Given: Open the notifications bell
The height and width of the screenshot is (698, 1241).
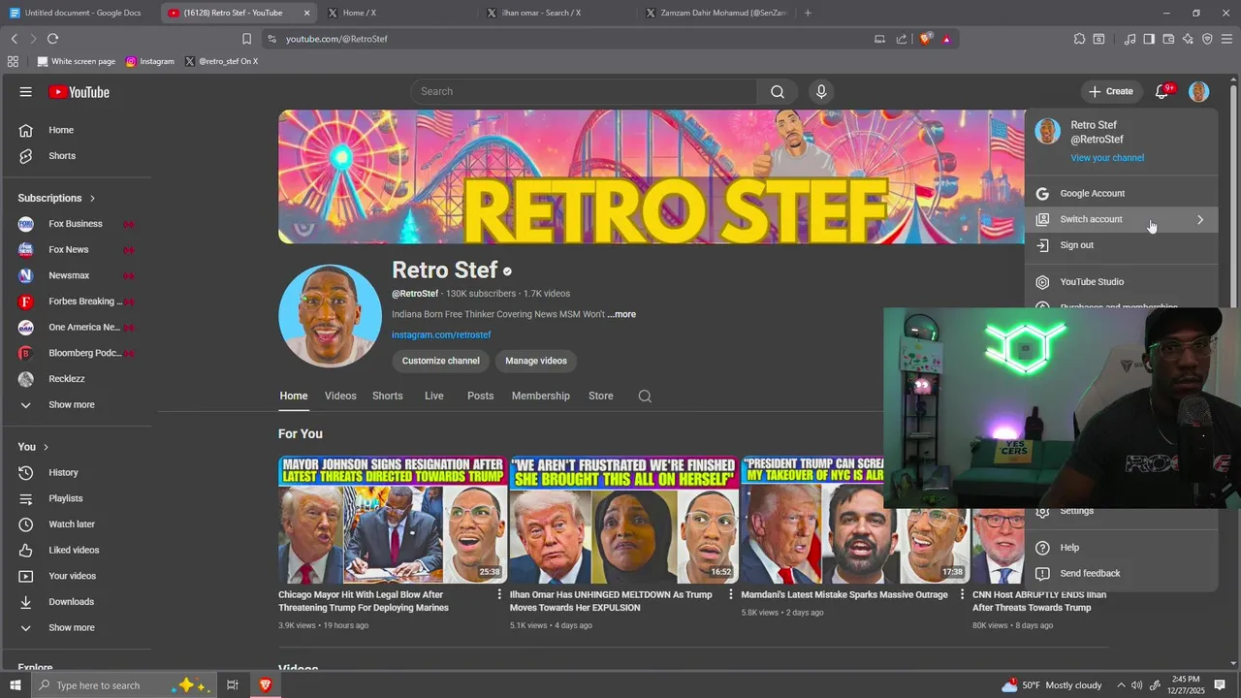Looking at the screenshot, I should (x=1161, y=91).
